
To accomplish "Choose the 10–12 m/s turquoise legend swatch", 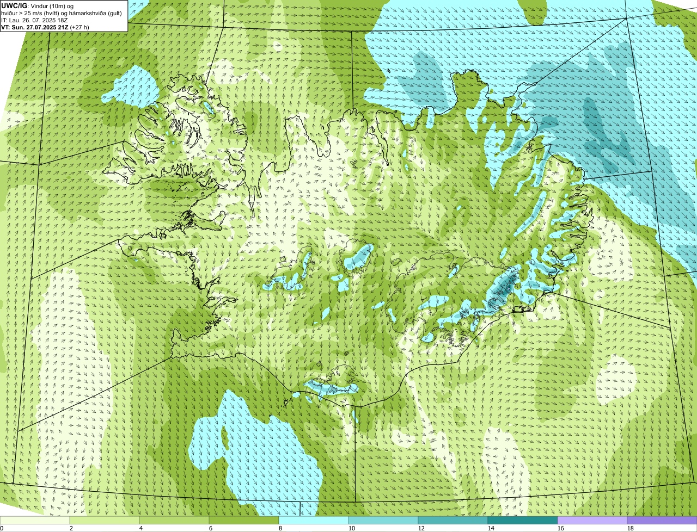I will [x=383, y=520].
